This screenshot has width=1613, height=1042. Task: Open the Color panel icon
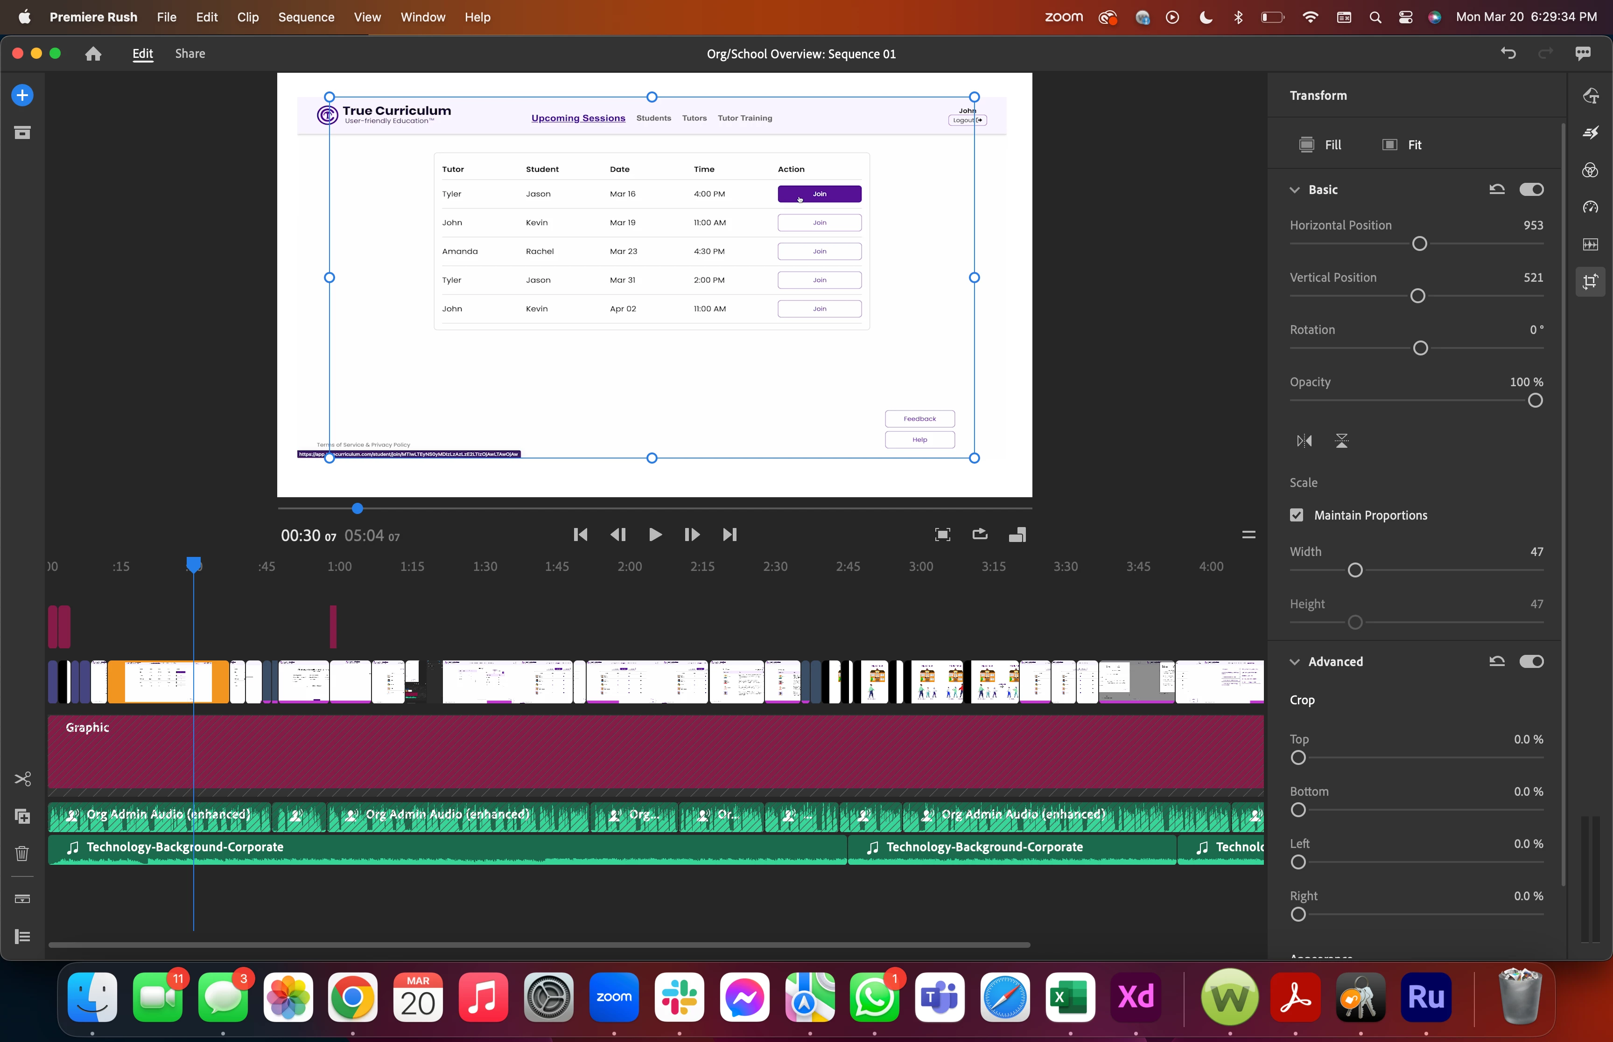click(x=1590, y=171)
